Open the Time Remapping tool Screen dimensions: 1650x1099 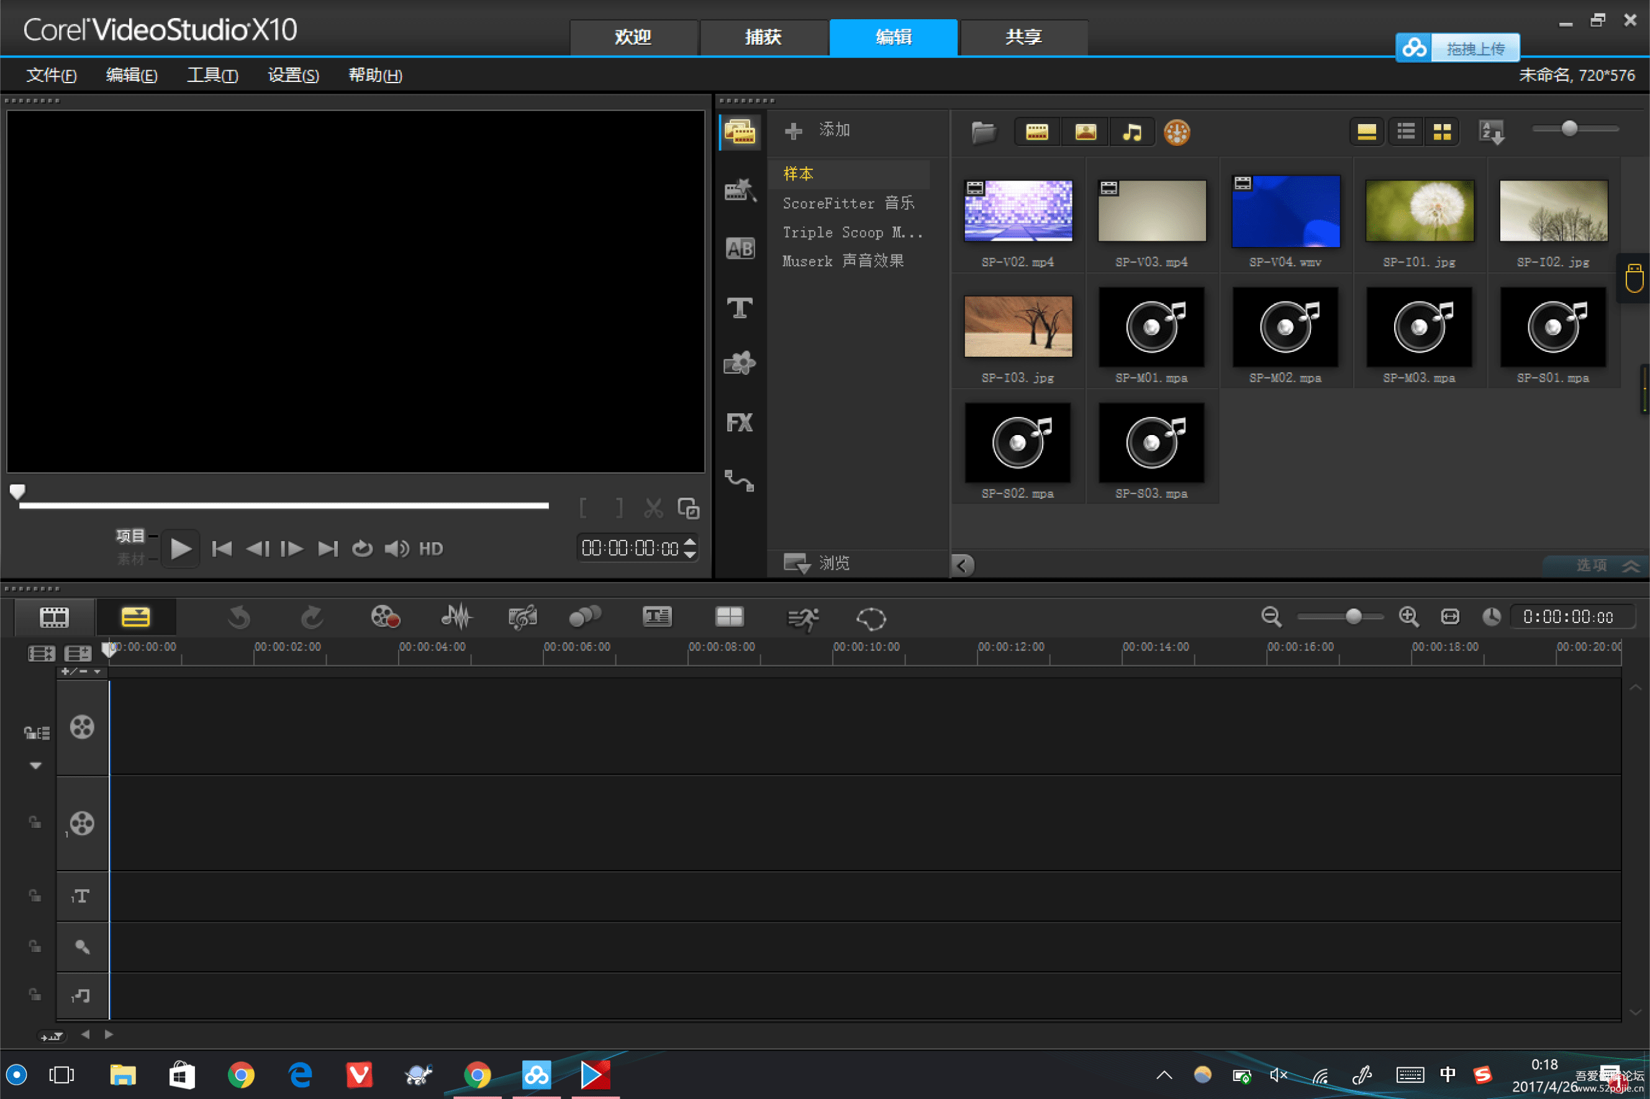tap(803, 619)
